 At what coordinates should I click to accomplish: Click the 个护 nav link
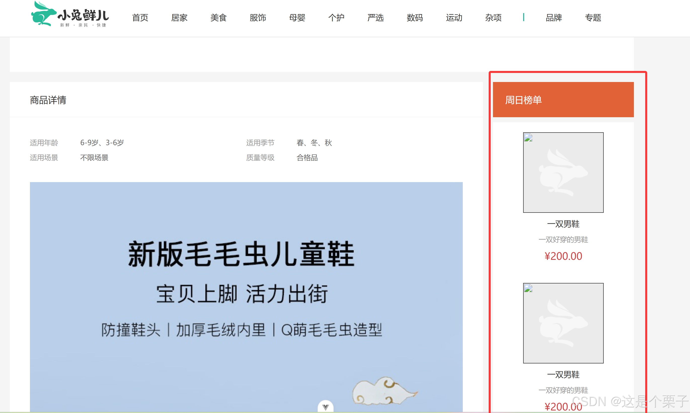tap(336, 18)
